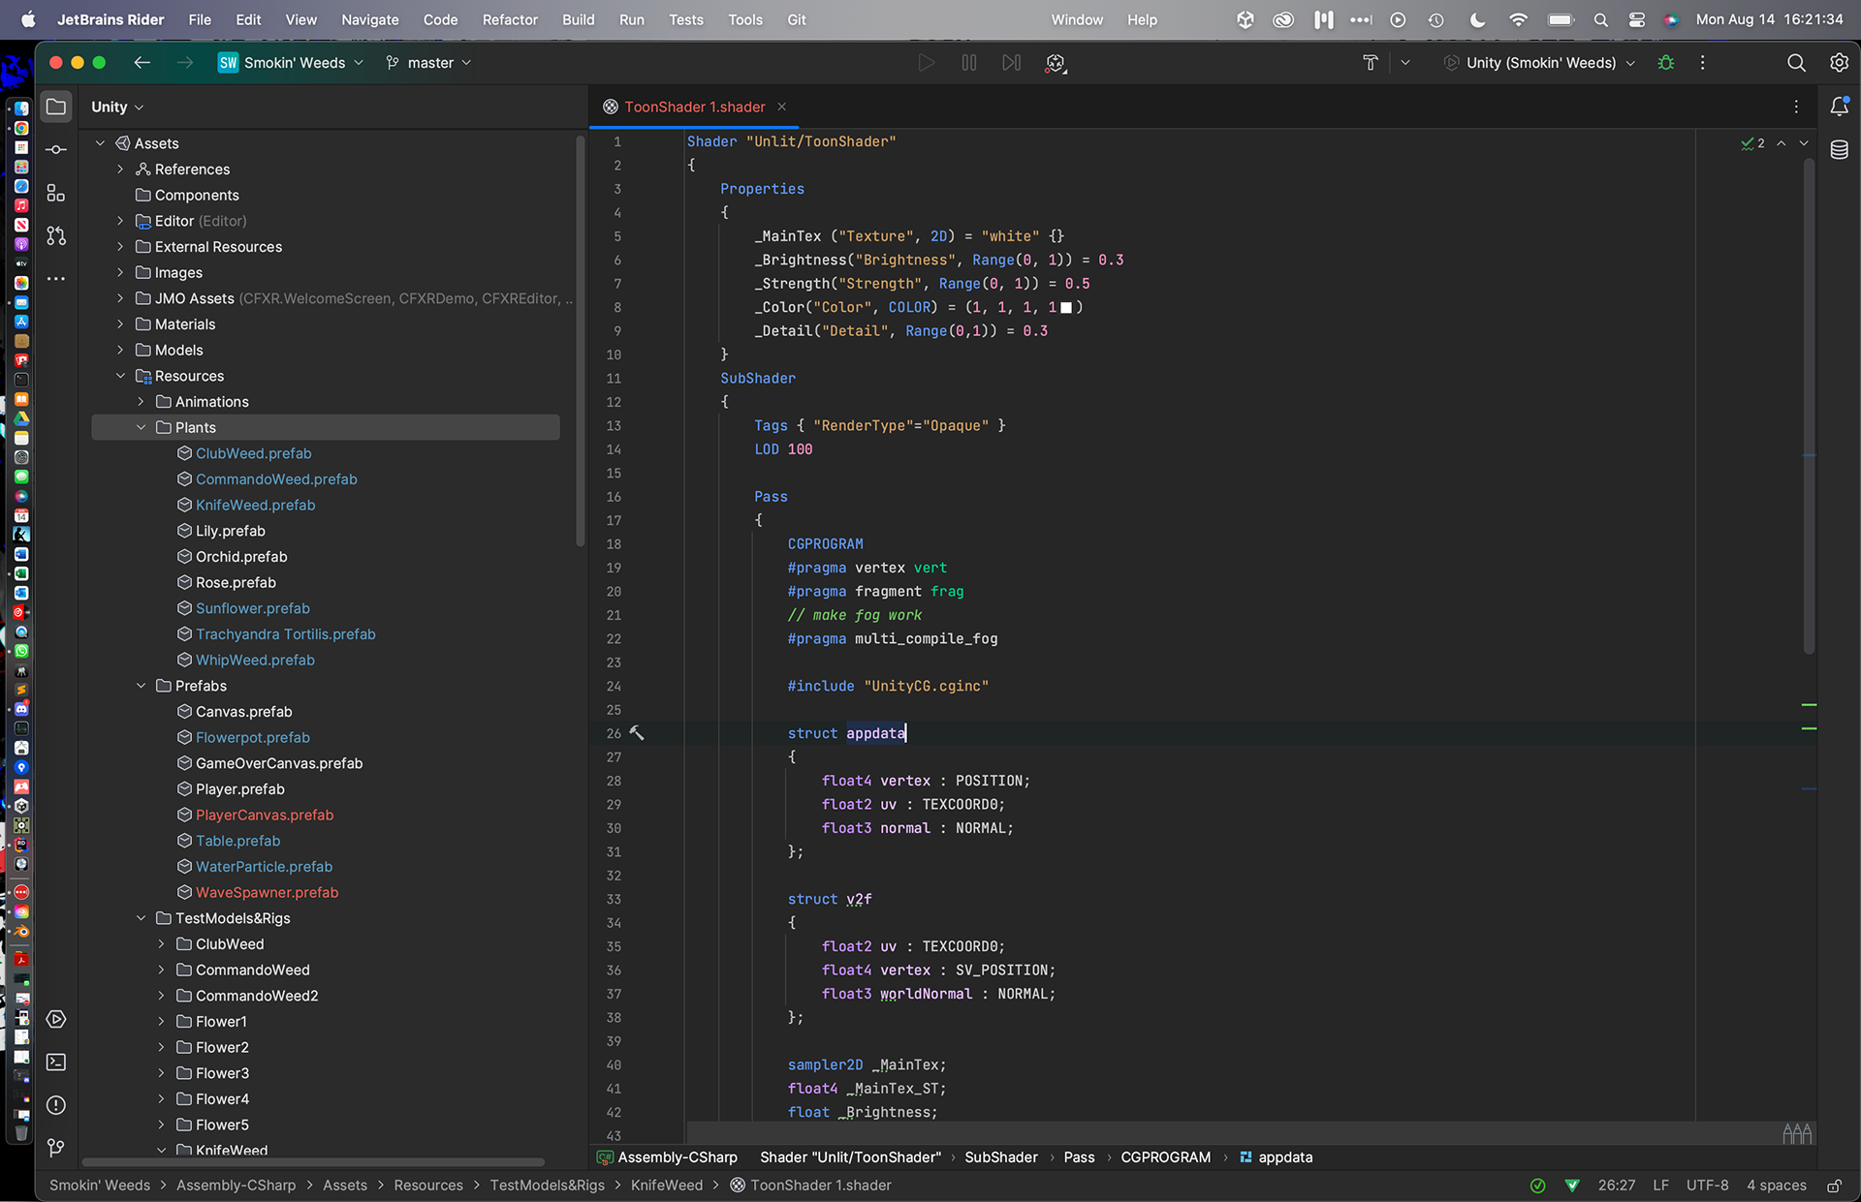Open the Problems tool window icon
The height and width of the screenshot is (1202, 1861).
[x=56, y=1105]
